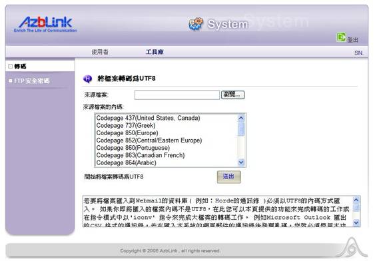Click the purple help icon beside the UTF8 heading

click(x=87, y=79)
